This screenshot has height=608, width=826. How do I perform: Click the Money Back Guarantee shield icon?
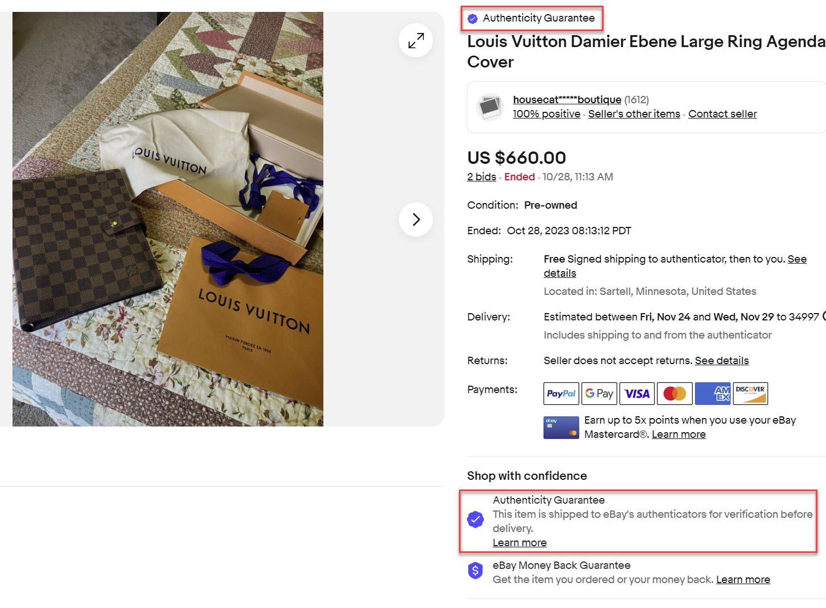(x=475, y=571)
